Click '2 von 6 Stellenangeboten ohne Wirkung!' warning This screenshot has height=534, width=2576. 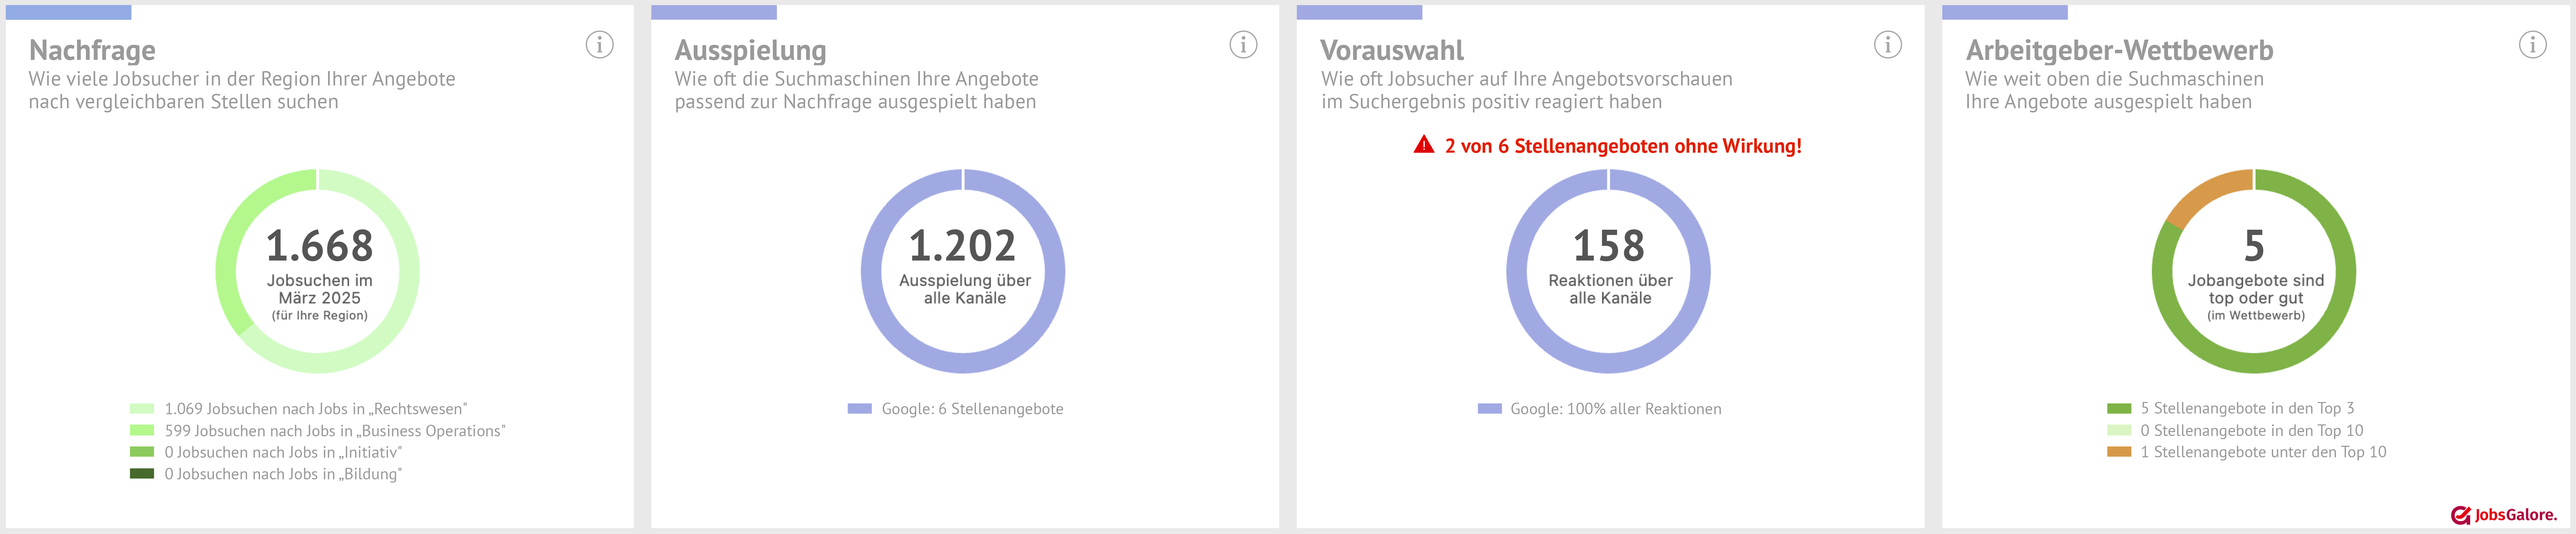1623,146
